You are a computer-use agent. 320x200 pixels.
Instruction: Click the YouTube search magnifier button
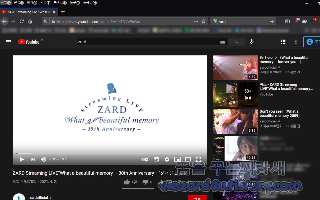tap(236, 42)
